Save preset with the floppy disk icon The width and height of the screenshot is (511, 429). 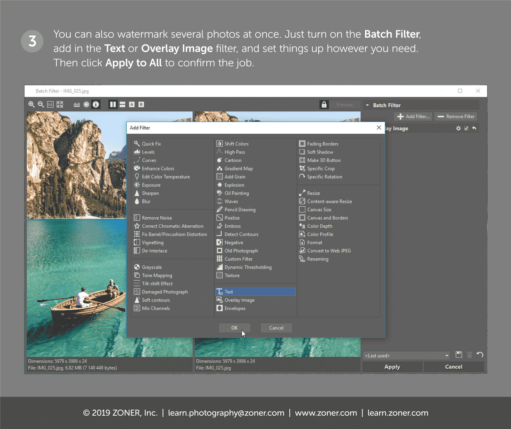459,355
